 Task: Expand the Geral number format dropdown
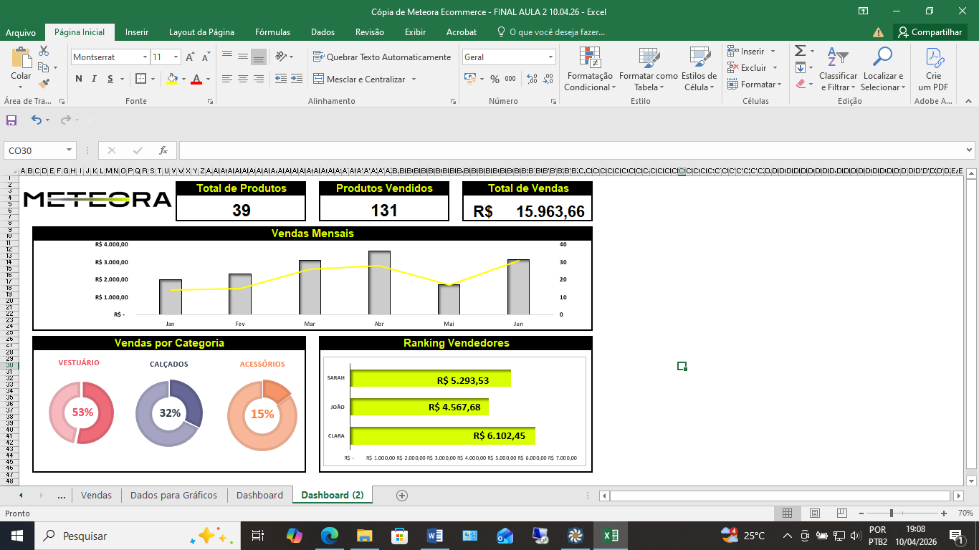tap(550, 57)
